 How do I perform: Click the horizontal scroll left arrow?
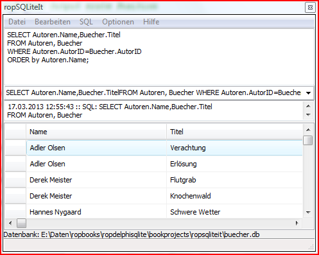coord(10,224)
